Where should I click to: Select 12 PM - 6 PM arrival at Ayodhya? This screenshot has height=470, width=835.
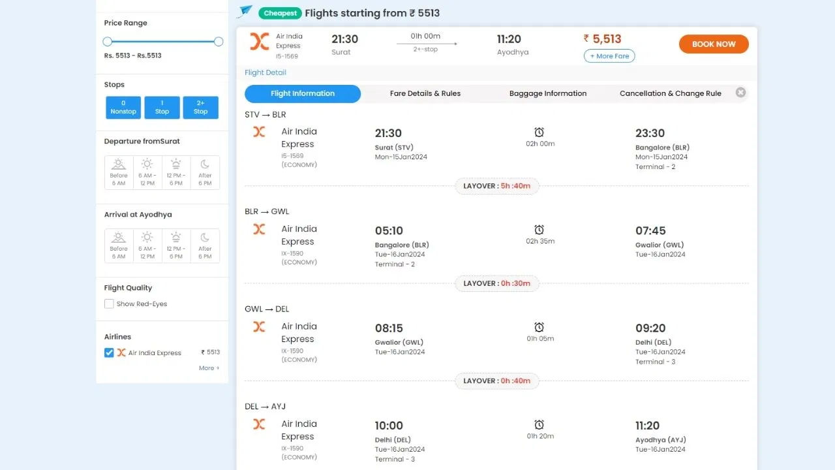pyautogui.click(x=176, y=245)
